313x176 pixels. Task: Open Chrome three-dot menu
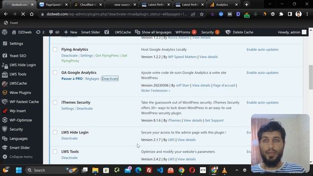[307, 14]
